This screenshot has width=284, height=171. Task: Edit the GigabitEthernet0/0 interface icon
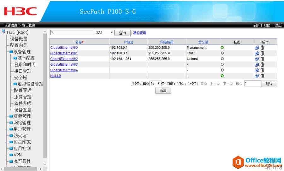[257, 48]
